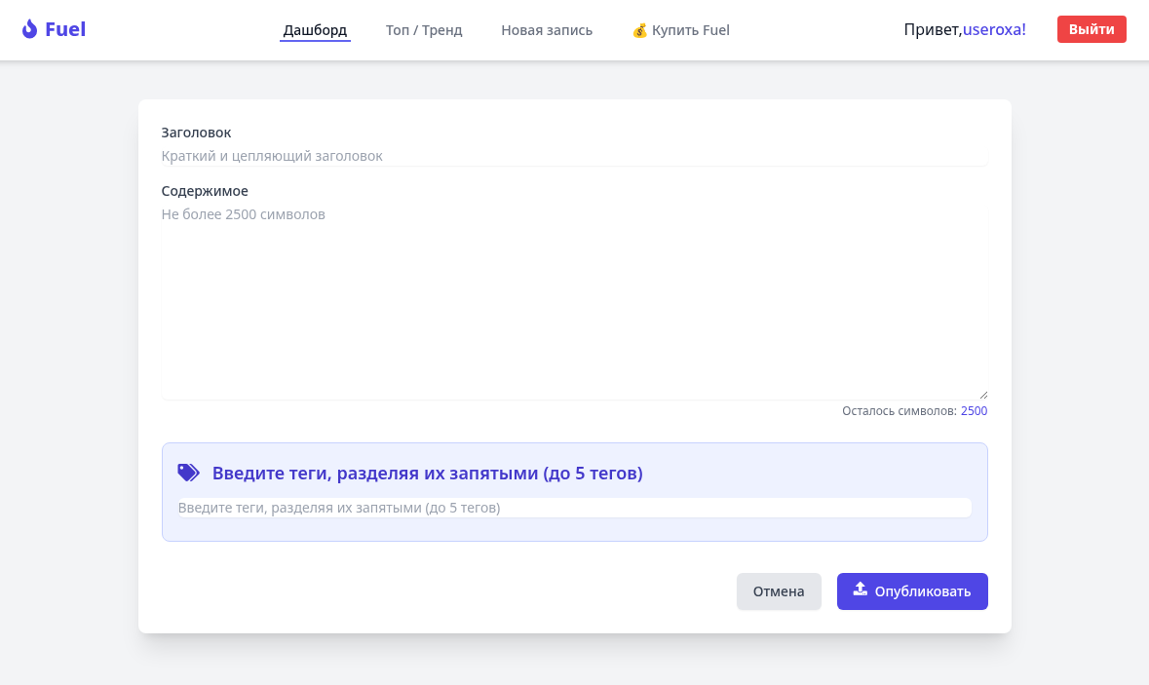Click the remaining characters counter 2500
This screenshot has height=685, width=1149.
974,411
